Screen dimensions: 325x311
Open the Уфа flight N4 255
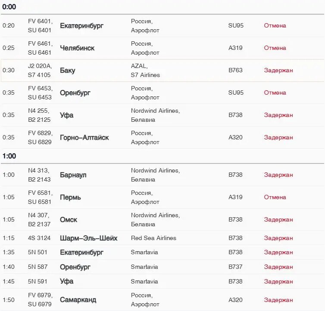point(162,115)
